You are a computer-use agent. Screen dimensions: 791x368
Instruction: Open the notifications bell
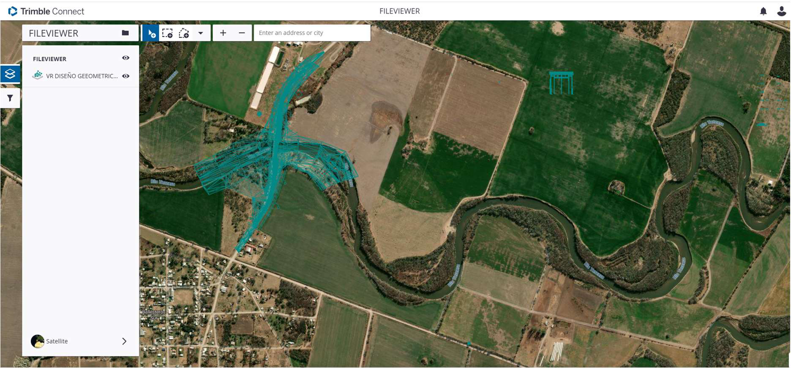click(x=763, y=11)
